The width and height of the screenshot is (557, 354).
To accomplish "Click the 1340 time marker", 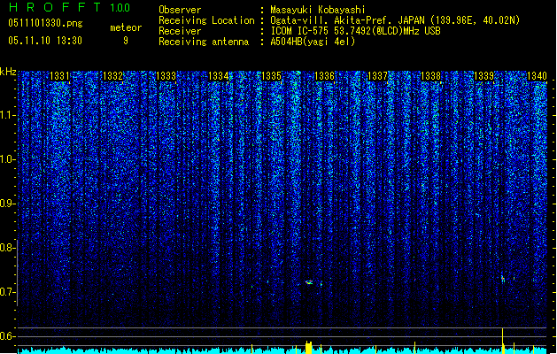I will pyautogui.click(x=537, y=76).
